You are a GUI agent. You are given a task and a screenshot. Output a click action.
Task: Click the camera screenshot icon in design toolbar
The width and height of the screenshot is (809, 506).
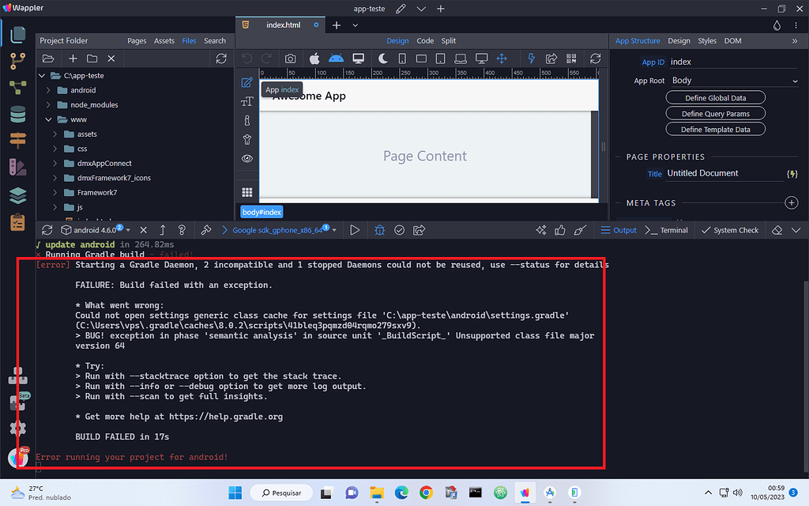click(x=291, y=59)
